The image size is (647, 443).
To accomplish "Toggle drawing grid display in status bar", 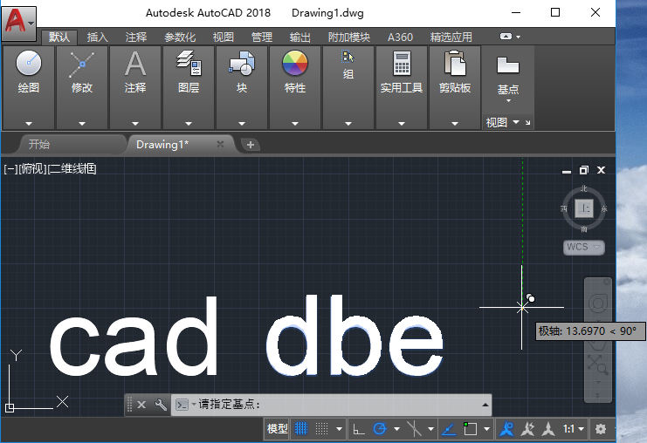I will coord(301,429).
